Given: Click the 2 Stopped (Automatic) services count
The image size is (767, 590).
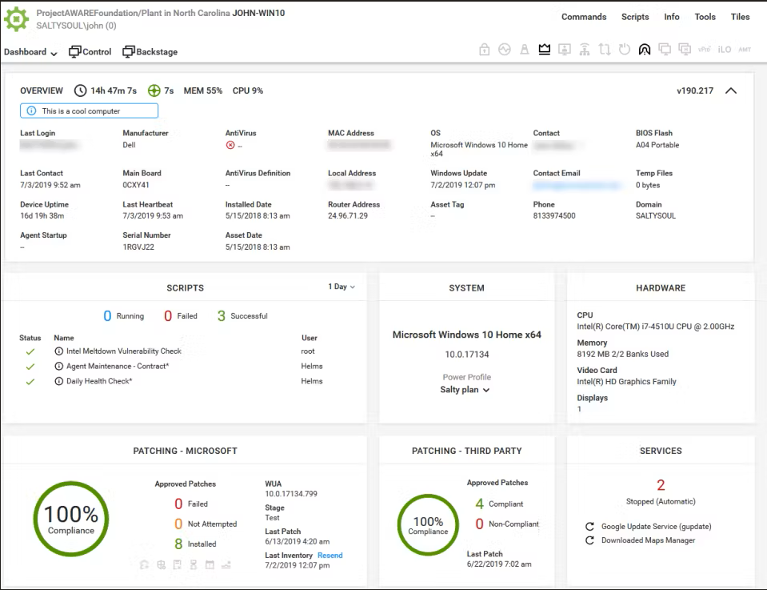Looking at the screenshot, I should (661, 492).
